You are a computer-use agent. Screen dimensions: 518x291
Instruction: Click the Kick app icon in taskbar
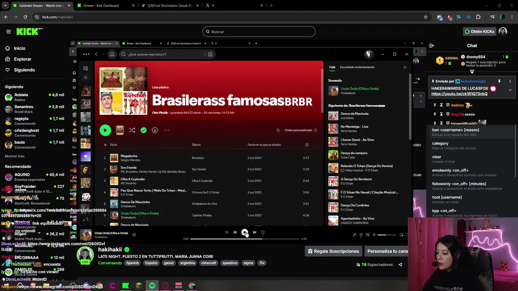pos(125,286)
